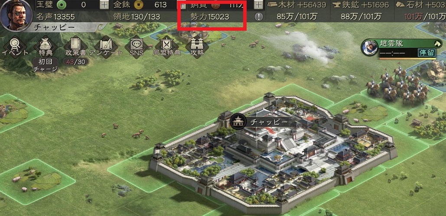Open the アンケート survey icon
446x216 pixels.
[106, 47]
